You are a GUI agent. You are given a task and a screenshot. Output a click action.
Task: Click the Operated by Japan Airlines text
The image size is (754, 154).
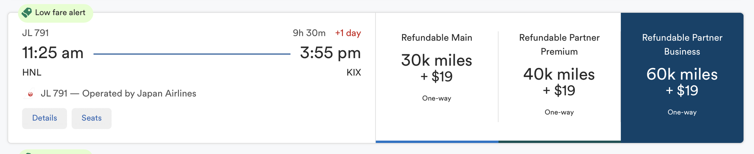point(139,94)
